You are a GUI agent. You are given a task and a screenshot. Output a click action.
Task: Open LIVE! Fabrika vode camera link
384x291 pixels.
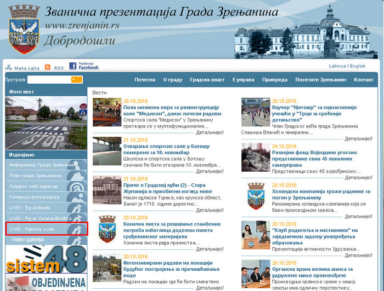point(46,229)
